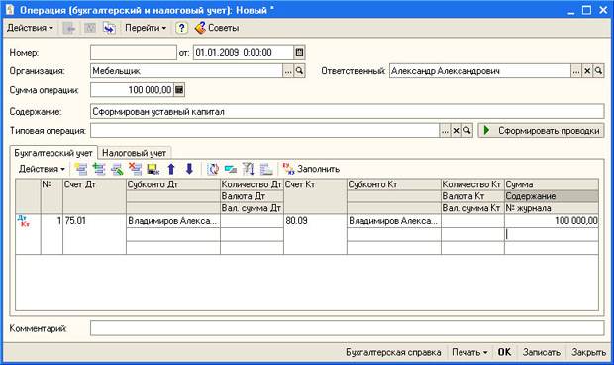Open the selection list for Организация
The width and height of the screenshot is (614, 365).
click(x=288, y=71)
